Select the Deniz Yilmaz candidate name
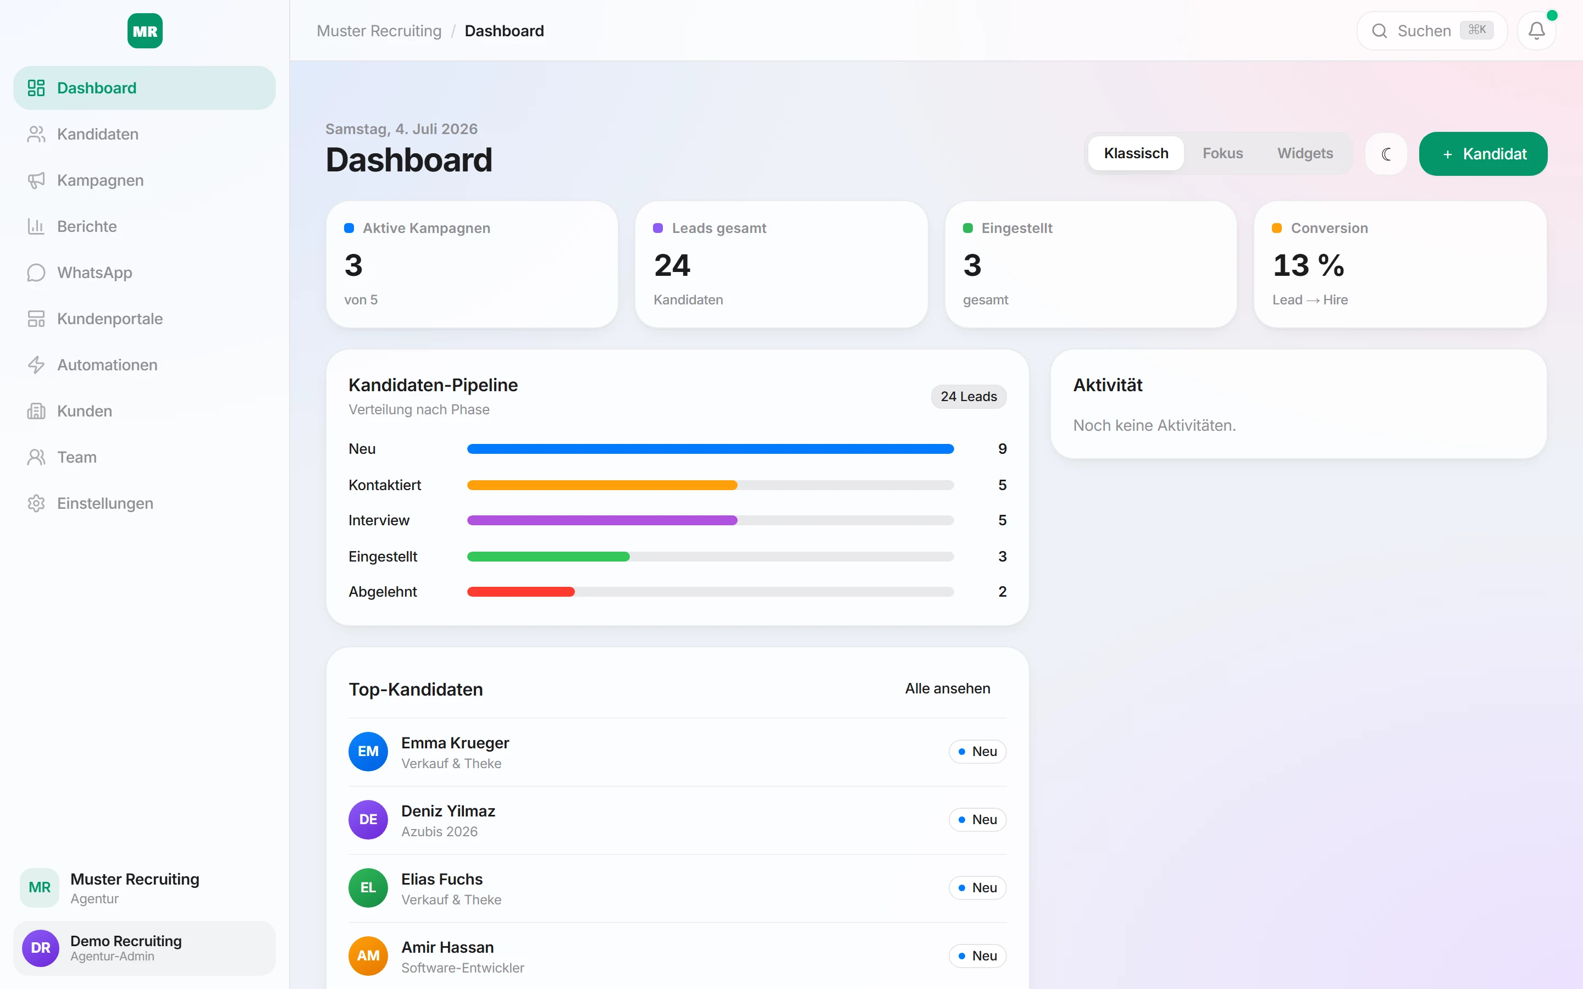 point(448,811)
